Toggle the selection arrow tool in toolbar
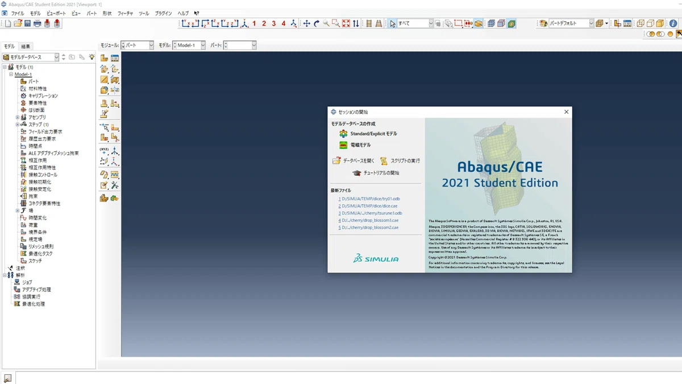682x384 pixels. click(393, 23)
